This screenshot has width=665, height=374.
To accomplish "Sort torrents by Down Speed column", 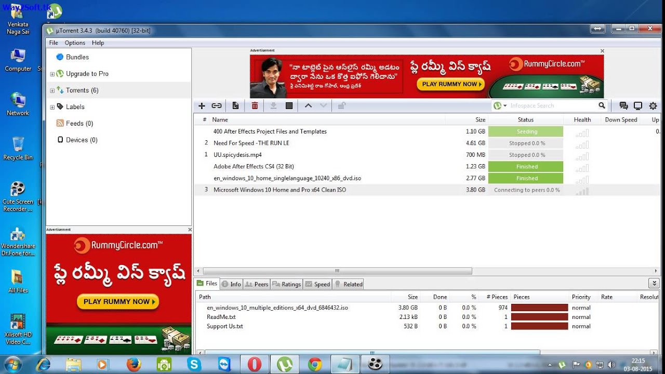I will (621, 119).
